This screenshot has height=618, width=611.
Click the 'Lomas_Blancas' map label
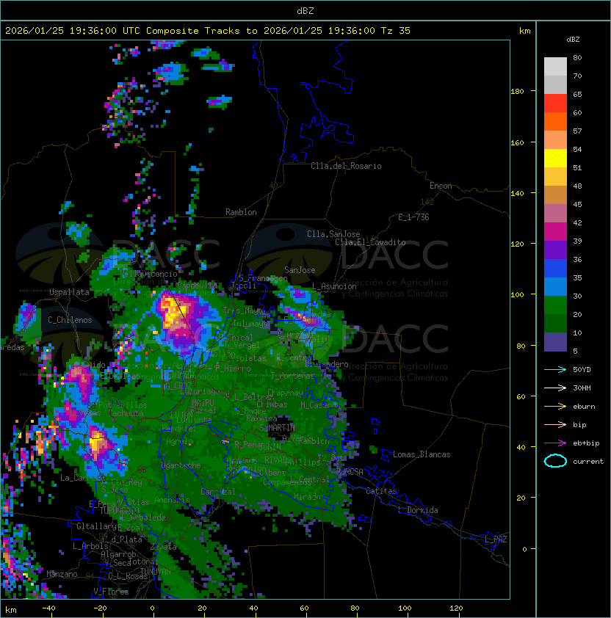pos(422,454)
